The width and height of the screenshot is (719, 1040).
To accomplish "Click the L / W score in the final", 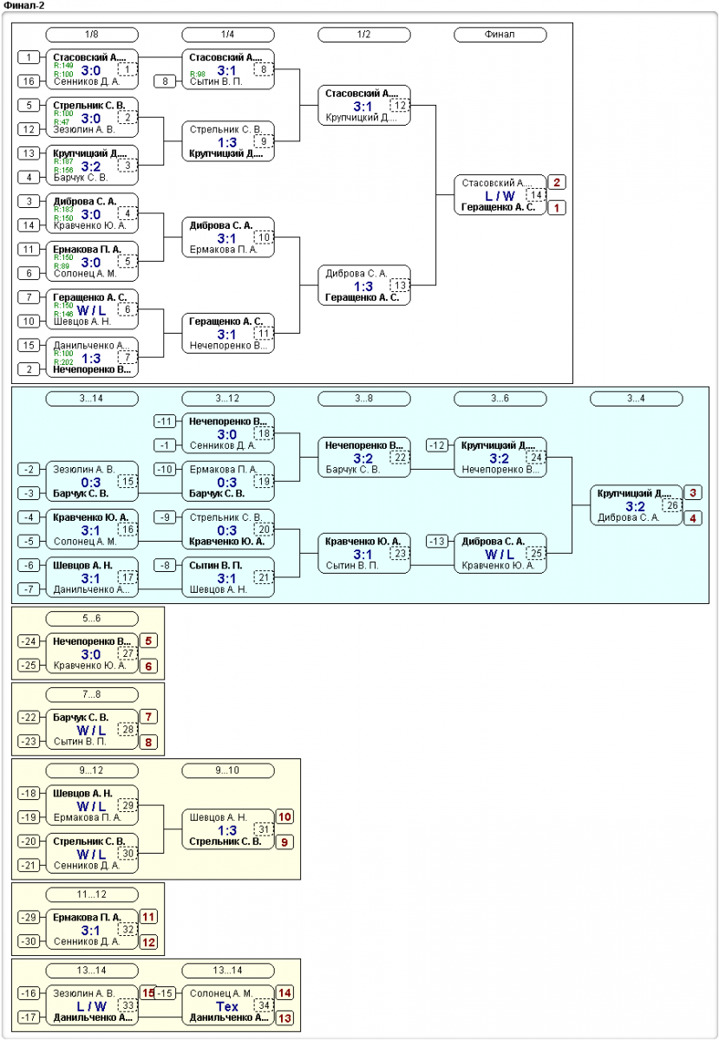I will click(500, 196).
